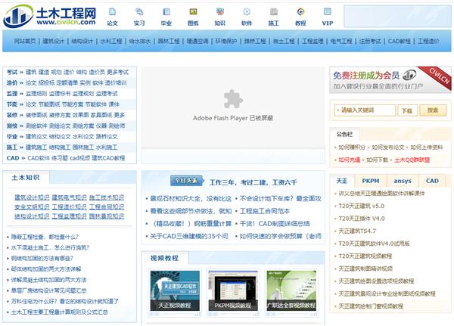Image resolution: width=454 pixels, height=326 pixels.
Task: Open the 如何赚积分 notice link
Action: coord(352,147)
